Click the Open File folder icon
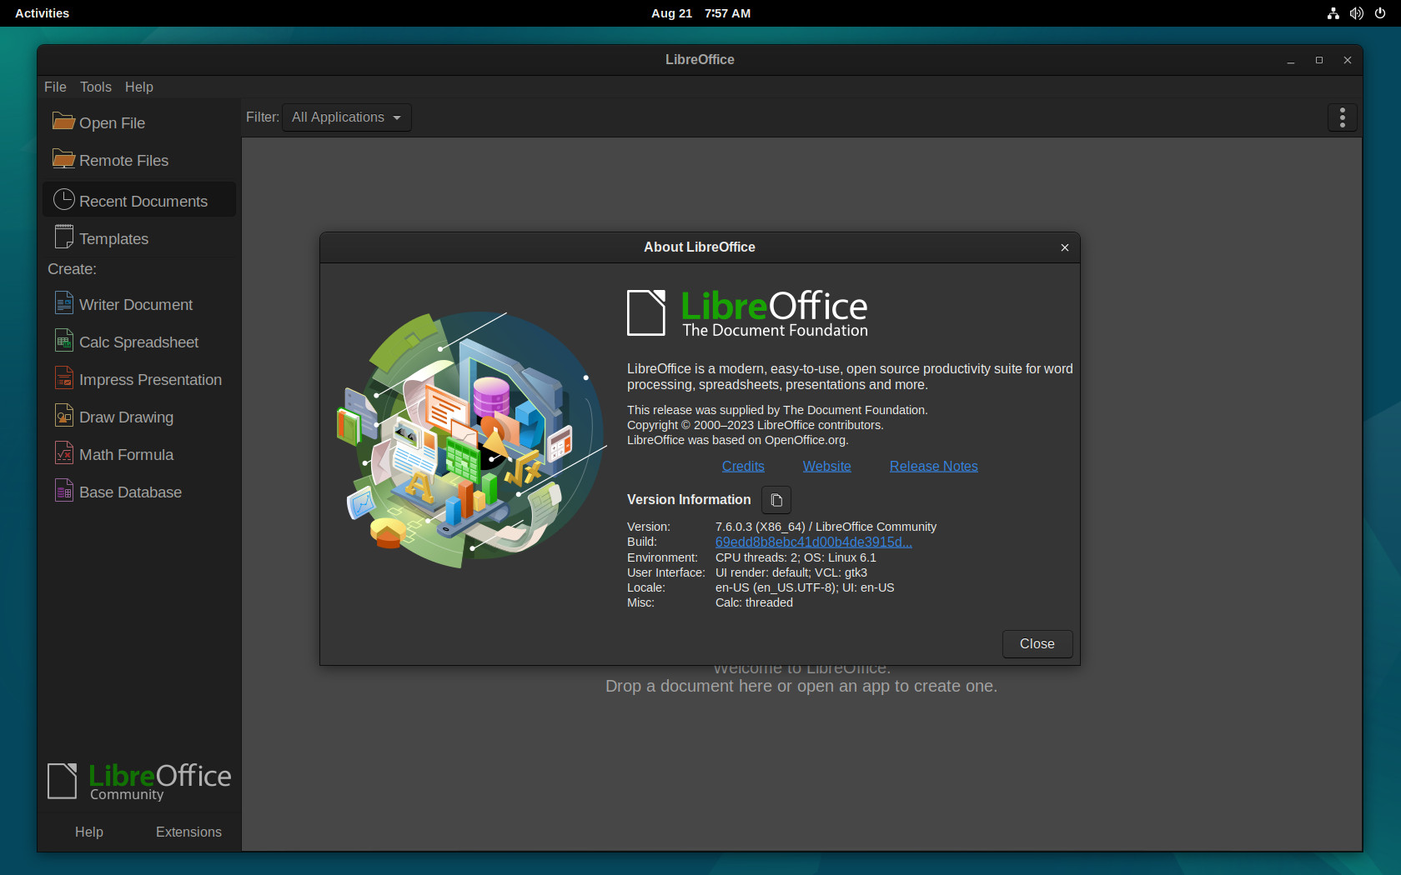Screen dimensions: 1401x875 (x=63, y=122)
